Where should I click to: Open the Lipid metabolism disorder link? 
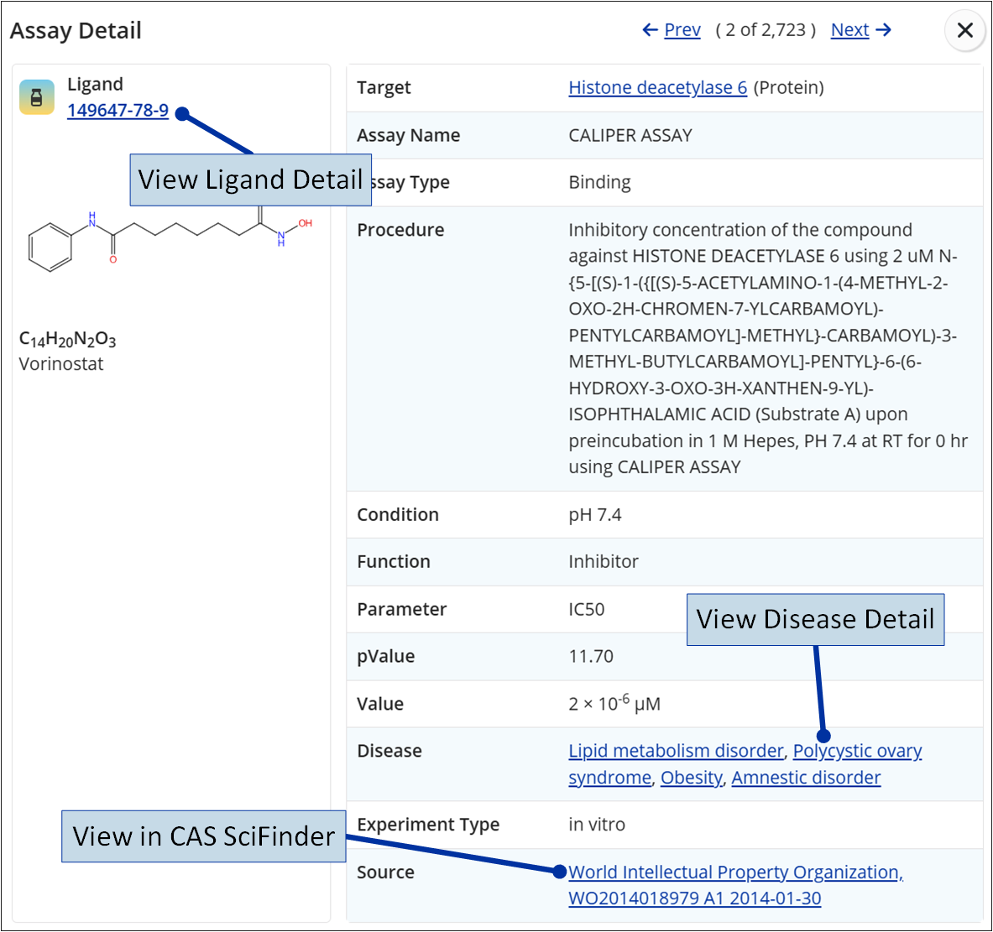(675, 751)
